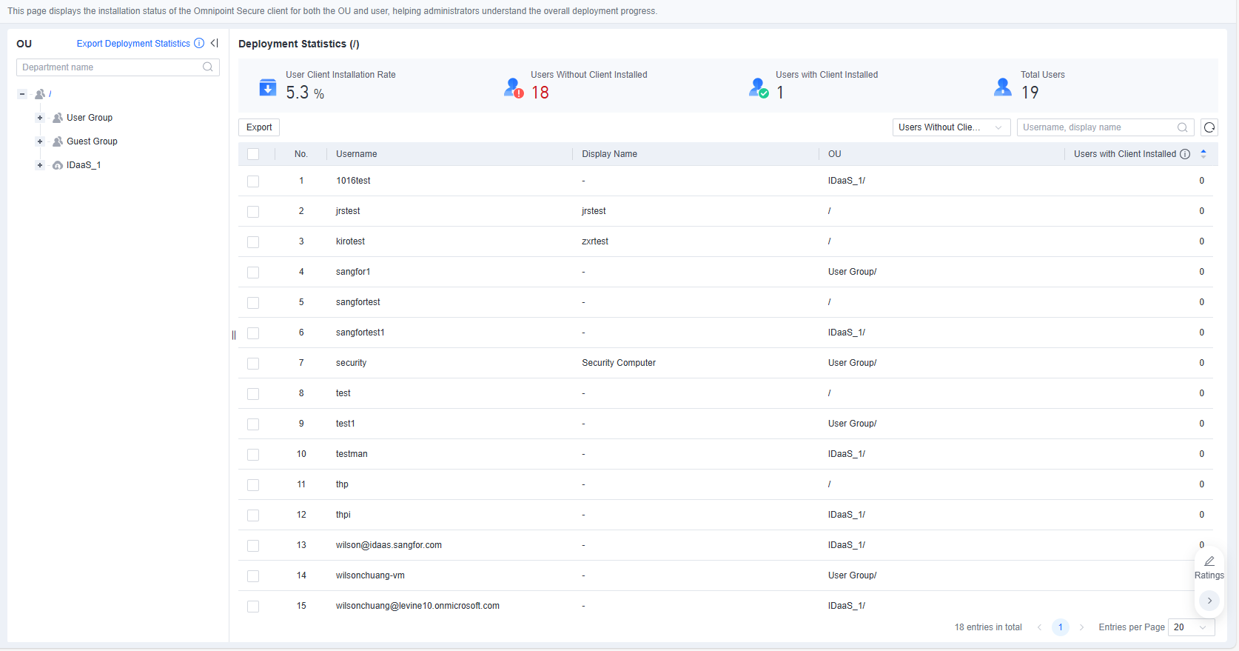The width and height of the screenshot is (1239, 651).
Task: Expand the IDaaS_1 tree node
Action: [40, 165]
